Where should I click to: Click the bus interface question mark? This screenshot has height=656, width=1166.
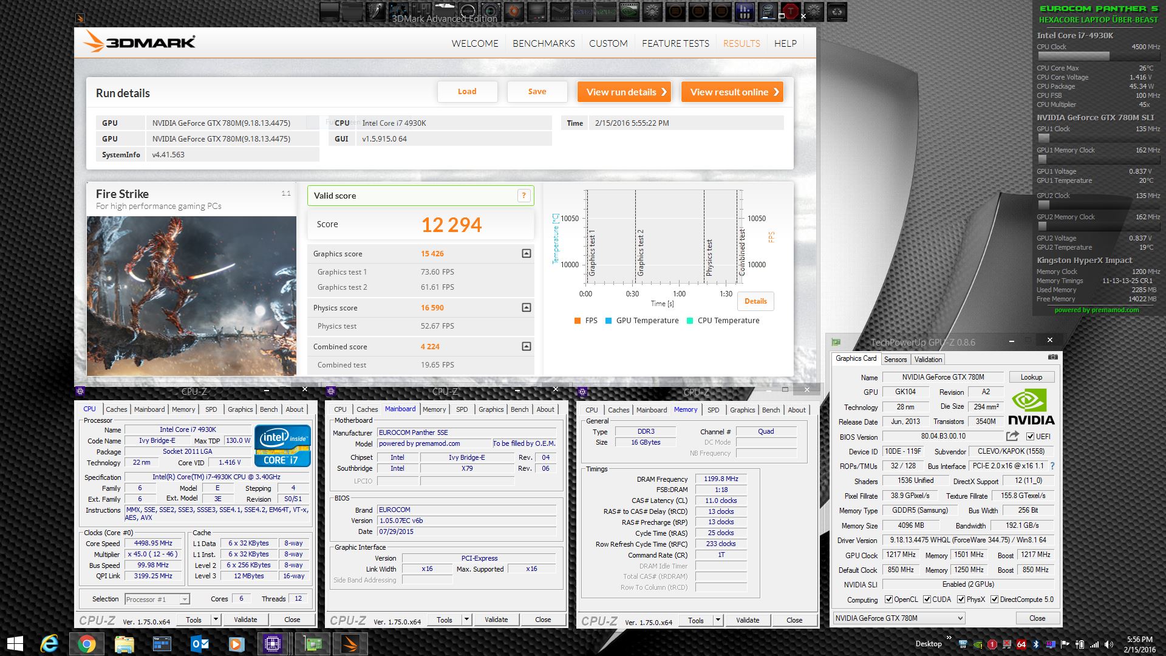pos(1052,466)
